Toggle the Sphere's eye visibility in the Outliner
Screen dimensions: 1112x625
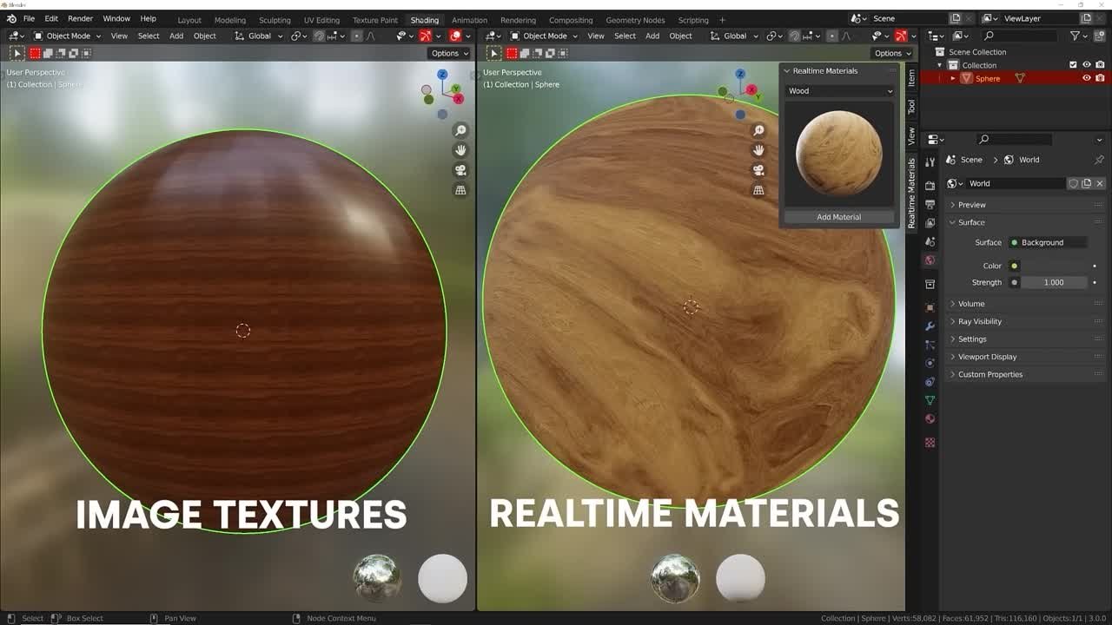(x=1087, y=78)
